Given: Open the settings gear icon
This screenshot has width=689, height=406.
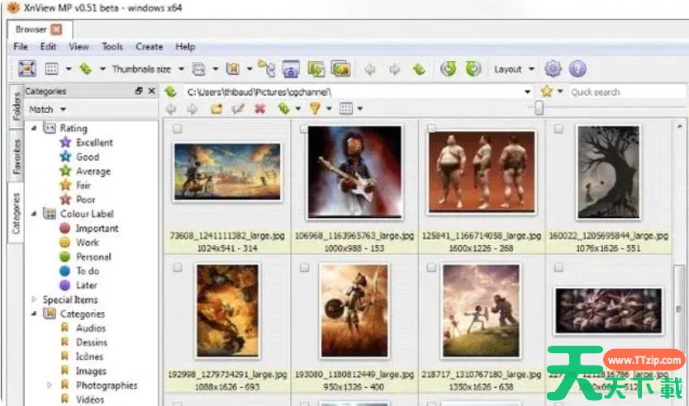Looking at the screenshot, I should [553, 69].
